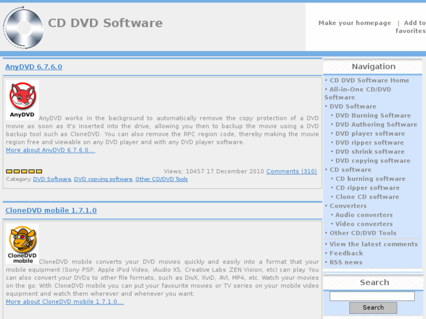Click the Views: 10457 text for AnyDVD
426x319 pixels.
click(183, 171)
